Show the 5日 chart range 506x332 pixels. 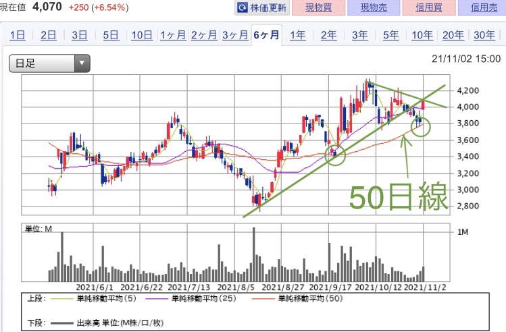coord(111,36)
